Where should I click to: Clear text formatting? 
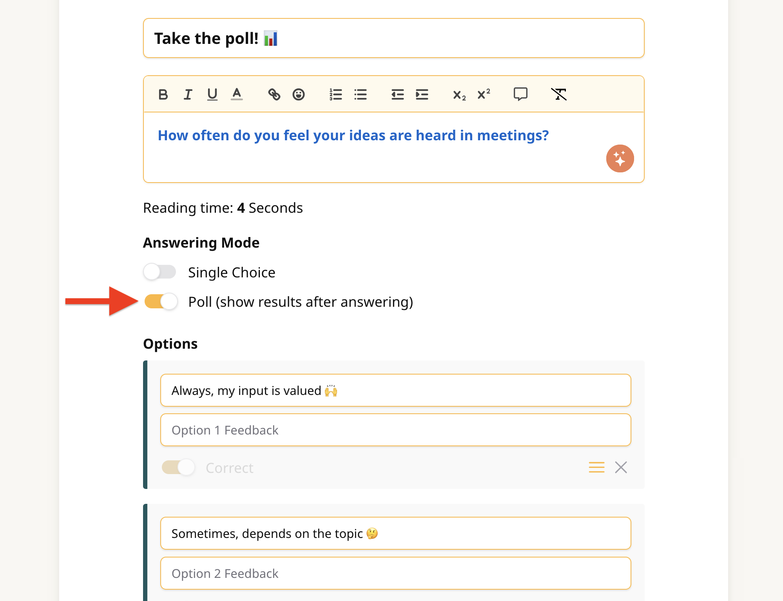558,94
